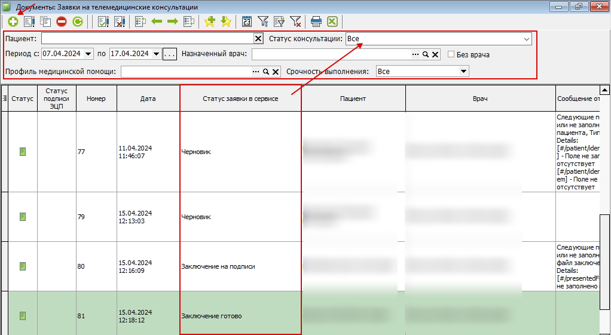The image size is (611, 335).
Task: Enable the "Без врача" checkbox
Action: pos(451,54)
